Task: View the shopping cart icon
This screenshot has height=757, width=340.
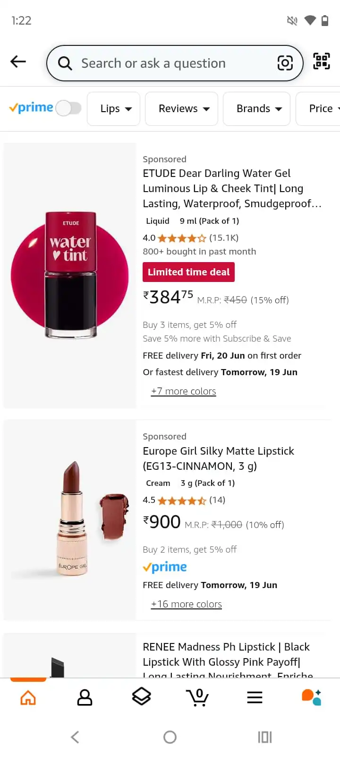Action: (x=198, y=697)
